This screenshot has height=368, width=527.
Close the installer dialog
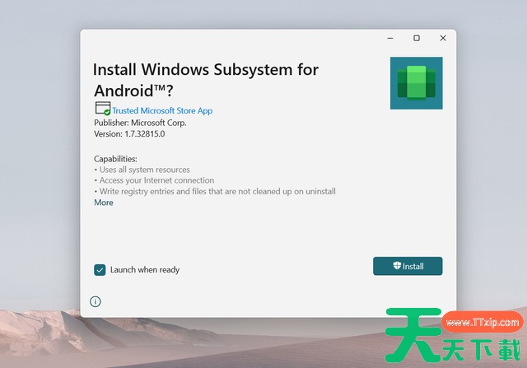(443, 38)
